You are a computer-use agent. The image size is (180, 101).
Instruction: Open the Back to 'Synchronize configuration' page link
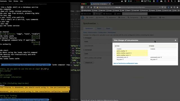tap(126, 63)
